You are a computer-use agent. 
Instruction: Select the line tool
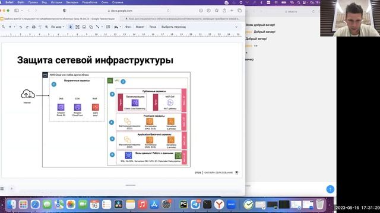click(x=97, y=27)
